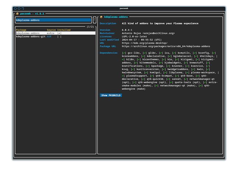Toggle installed box for kdeplasma-addons-git
The image size is (238, 174).
point(59,37)
